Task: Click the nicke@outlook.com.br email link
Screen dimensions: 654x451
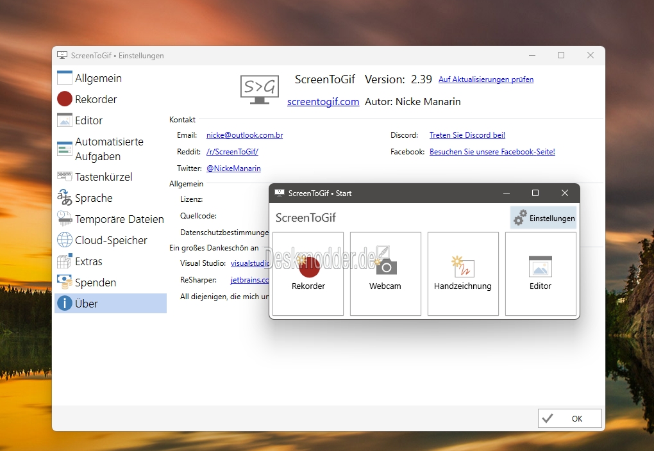Action: [x=244, y=135]
